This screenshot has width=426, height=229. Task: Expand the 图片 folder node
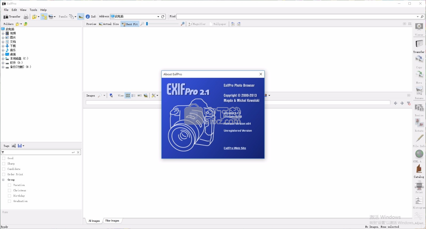coord(3,38)
